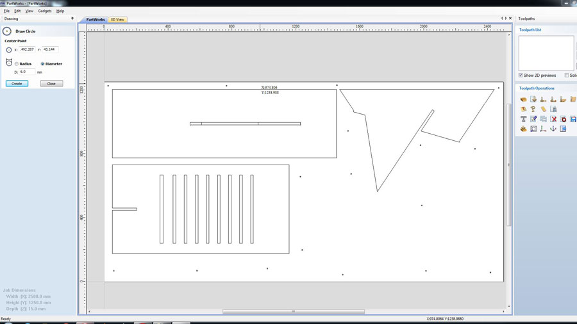This screenshot has height=324, width=577.
Task: Click the document sheet toolpath icon
Action: click(x=553, y=109)
